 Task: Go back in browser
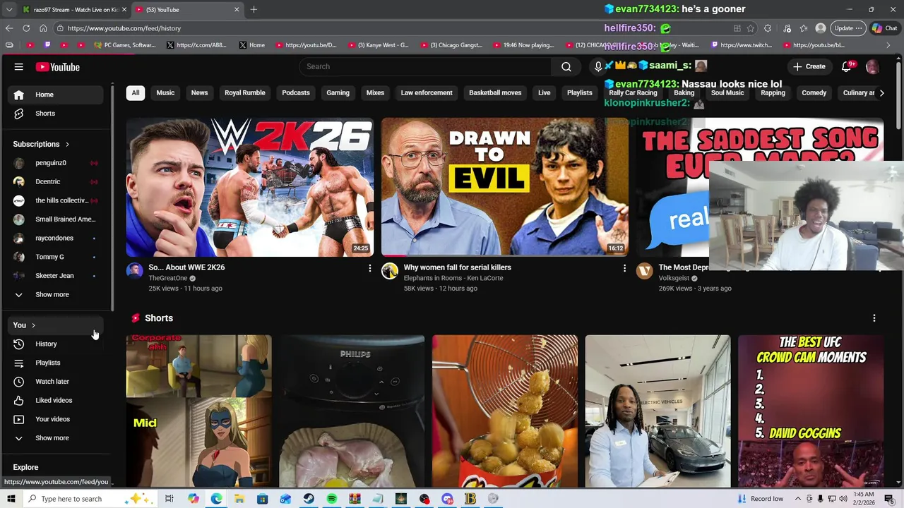[9, 28]
